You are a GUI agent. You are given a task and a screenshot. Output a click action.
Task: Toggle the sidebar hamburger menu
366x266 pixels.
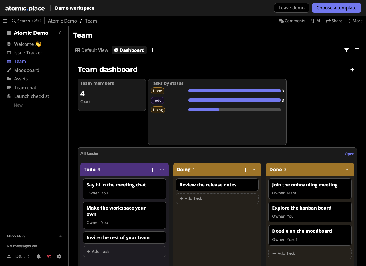click(5, 21)
